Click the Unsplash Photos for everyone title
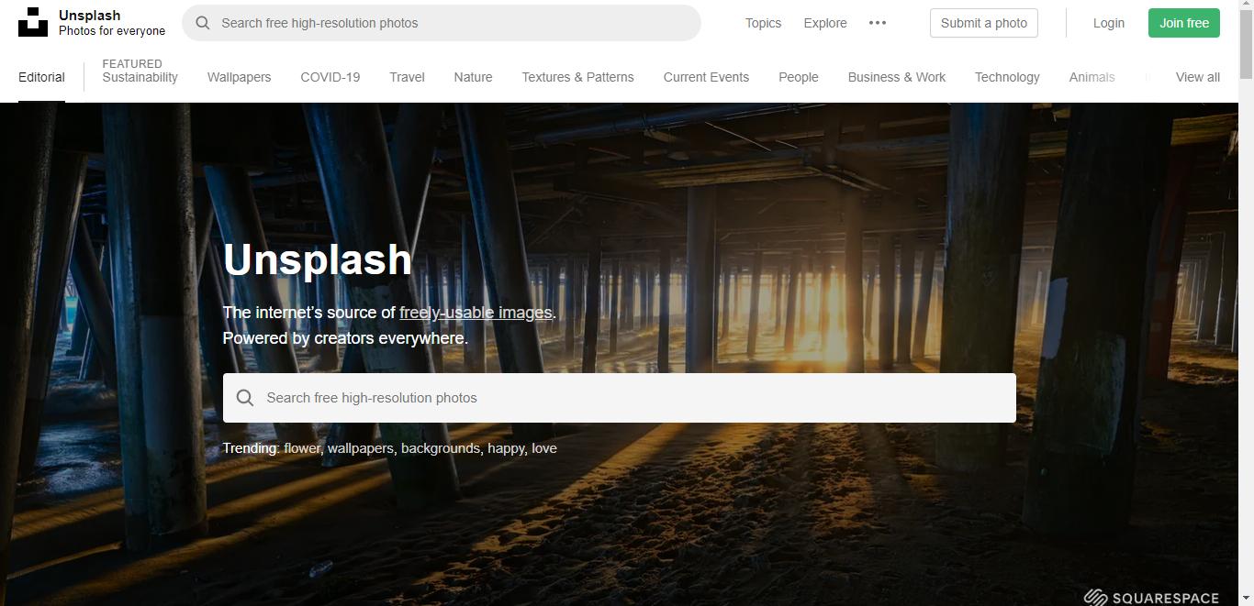 coord(112,23)
